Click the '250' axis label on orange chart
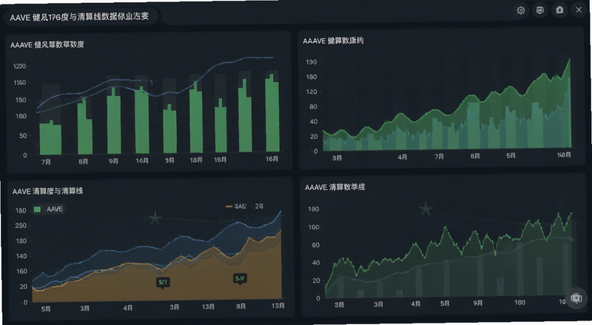 coord(21,225)
